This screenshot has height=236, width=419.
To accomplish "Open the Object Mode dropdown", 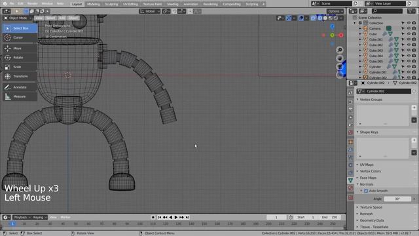I will 18,18.
